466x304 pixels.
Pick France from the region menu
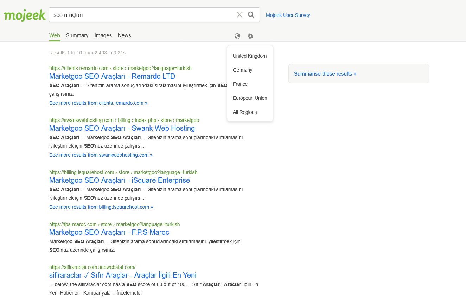[x=240, y=84]
